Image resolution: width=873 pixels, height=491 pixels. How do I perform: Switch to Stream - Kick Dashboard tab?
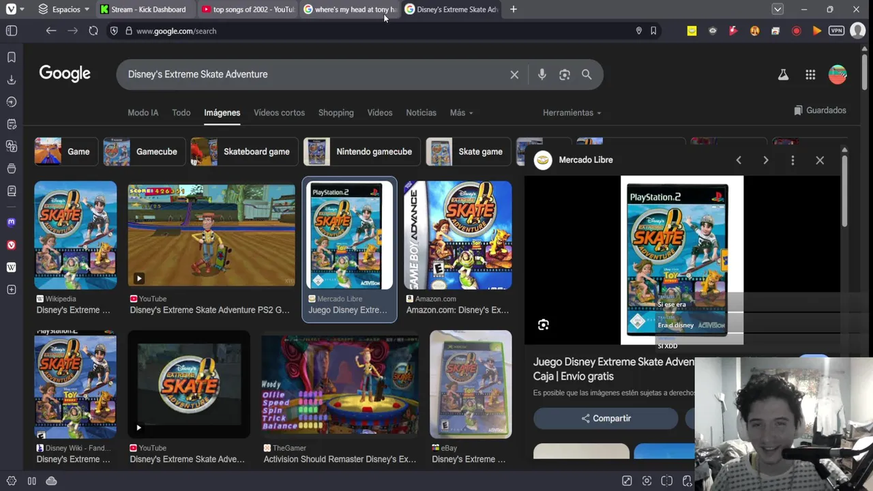pos(146,10)
